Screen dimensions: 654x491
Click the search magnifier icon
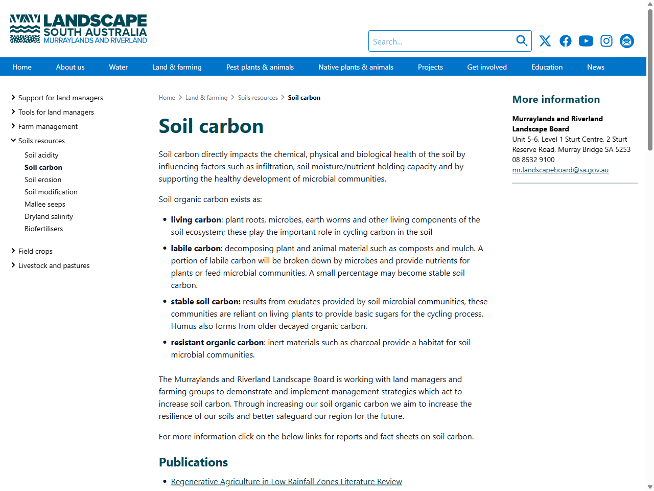point(521,40)
